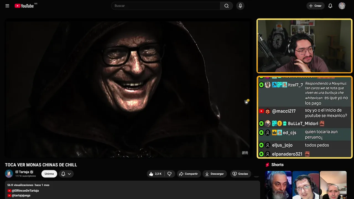Open Short with bald man thumbnail
Image resolution: width=354 pixels, height=199 pixels.
333,185
